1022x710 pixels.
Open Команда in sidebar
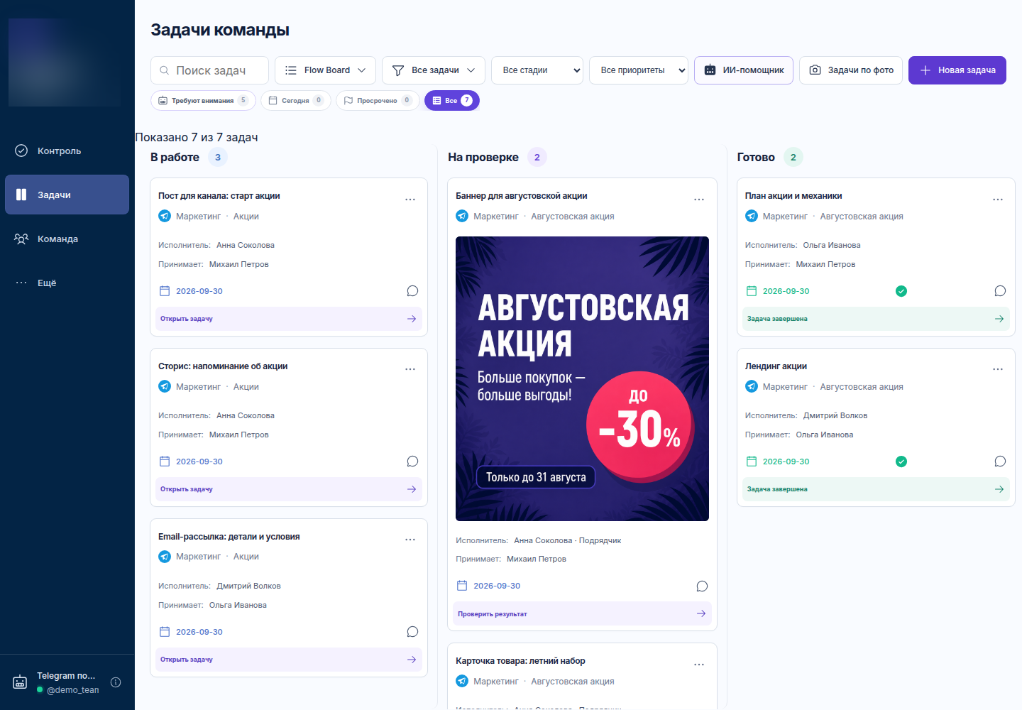click(x=67, y=239)
